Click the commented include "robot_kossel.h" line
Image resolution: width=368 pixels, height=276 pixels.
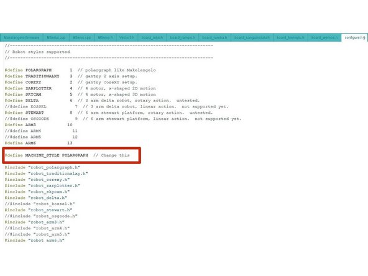(x=40, y=204)
